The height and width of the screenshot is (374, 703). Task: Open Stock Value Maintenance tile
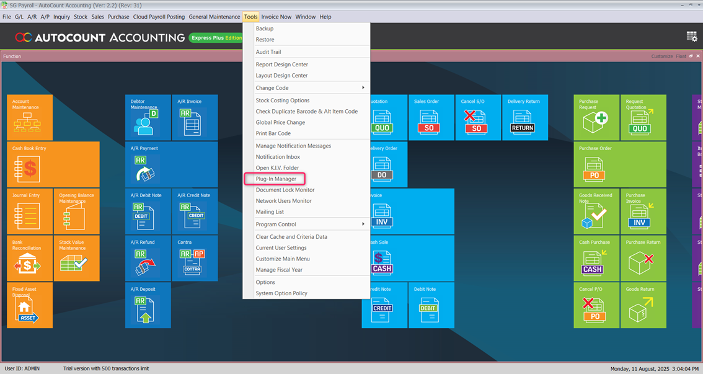tap(77, 258)
